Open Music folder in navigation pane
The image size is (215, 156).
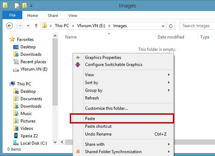point(26,113)
